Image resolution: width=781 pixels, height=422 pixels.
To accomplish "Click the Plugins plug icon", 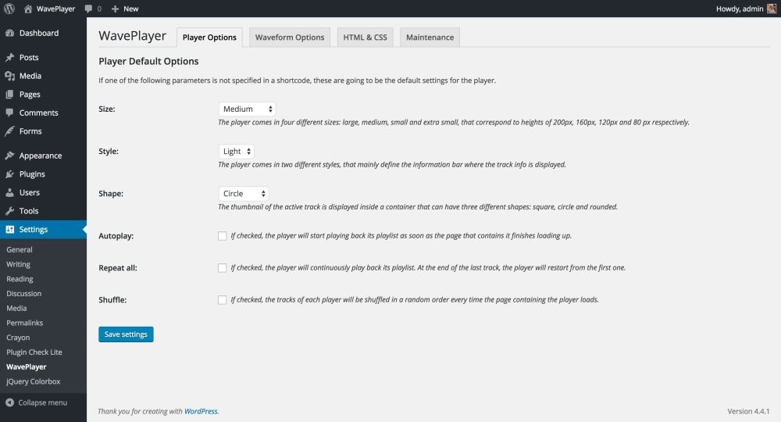I will pos(9,174).
